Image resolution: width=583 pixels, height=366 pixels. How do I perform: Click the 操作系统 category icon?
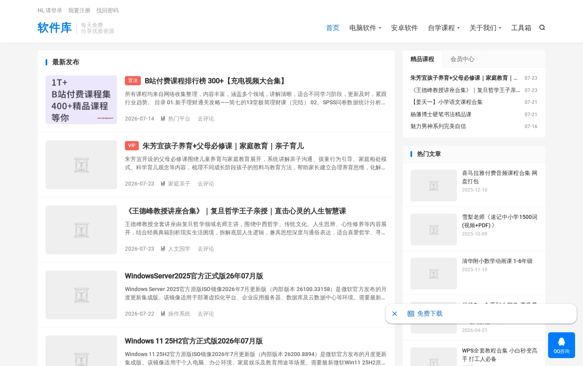163,314
